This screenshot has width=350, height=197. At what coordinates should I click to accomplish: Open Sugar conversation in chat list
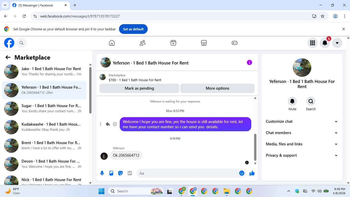pyautogui.click(x=44, y=109)
